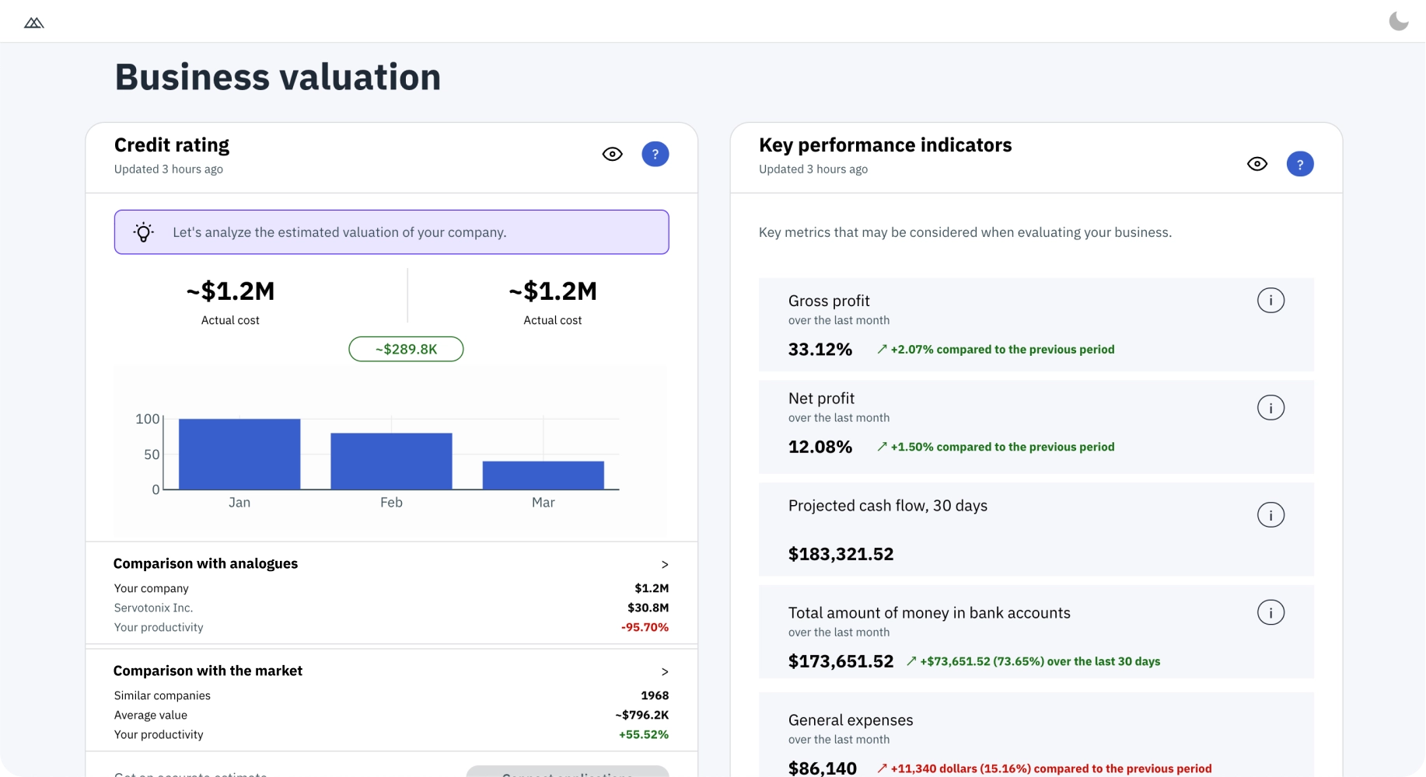Click the mountain logo icon
The height and width of the screenshot is (777, 1426).
[x=34, y=23]
